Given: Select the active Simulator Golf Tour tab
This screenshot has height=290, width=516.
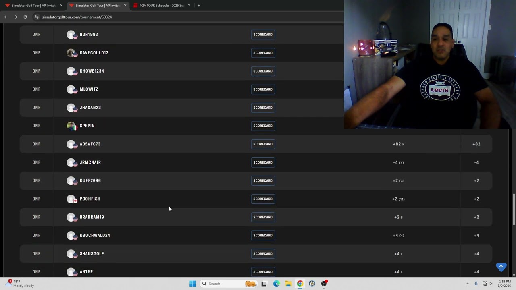Looking at the screenshot, I should [x=98, y=5].
